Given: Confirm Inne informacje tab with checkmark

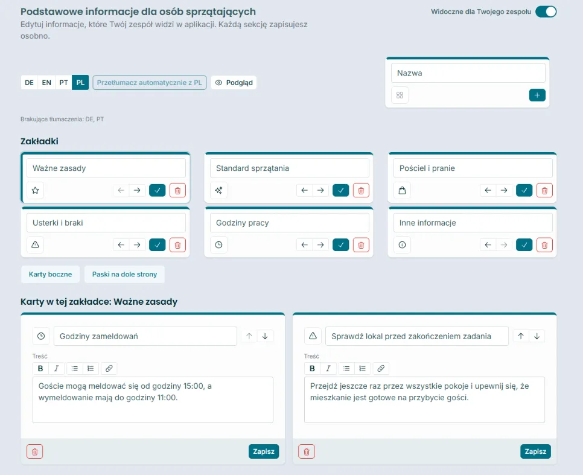Looking at the screenshot, I should 524,245.
